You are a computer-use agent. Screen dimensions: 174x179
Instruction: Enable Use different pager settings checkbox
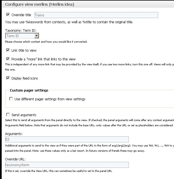(x=11, y=99)
